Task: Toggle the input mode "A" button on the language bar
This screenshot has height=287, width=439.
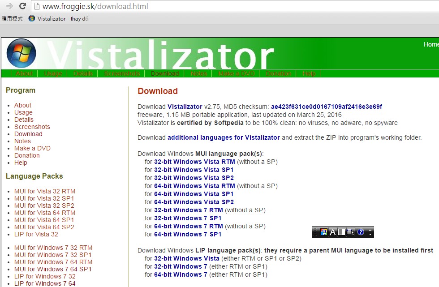Action: click(332, 232)
